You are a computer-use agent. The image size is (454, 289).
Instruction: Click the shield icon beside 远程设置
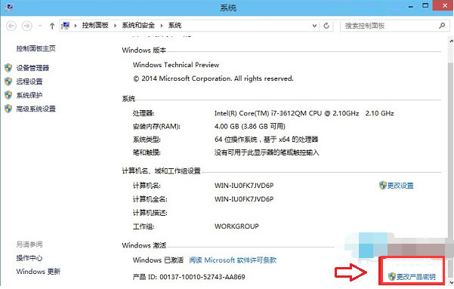point(8,81)
